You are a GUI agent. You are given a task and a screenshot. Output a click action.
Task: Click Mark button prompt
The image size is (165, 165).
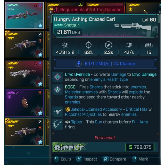140,159
